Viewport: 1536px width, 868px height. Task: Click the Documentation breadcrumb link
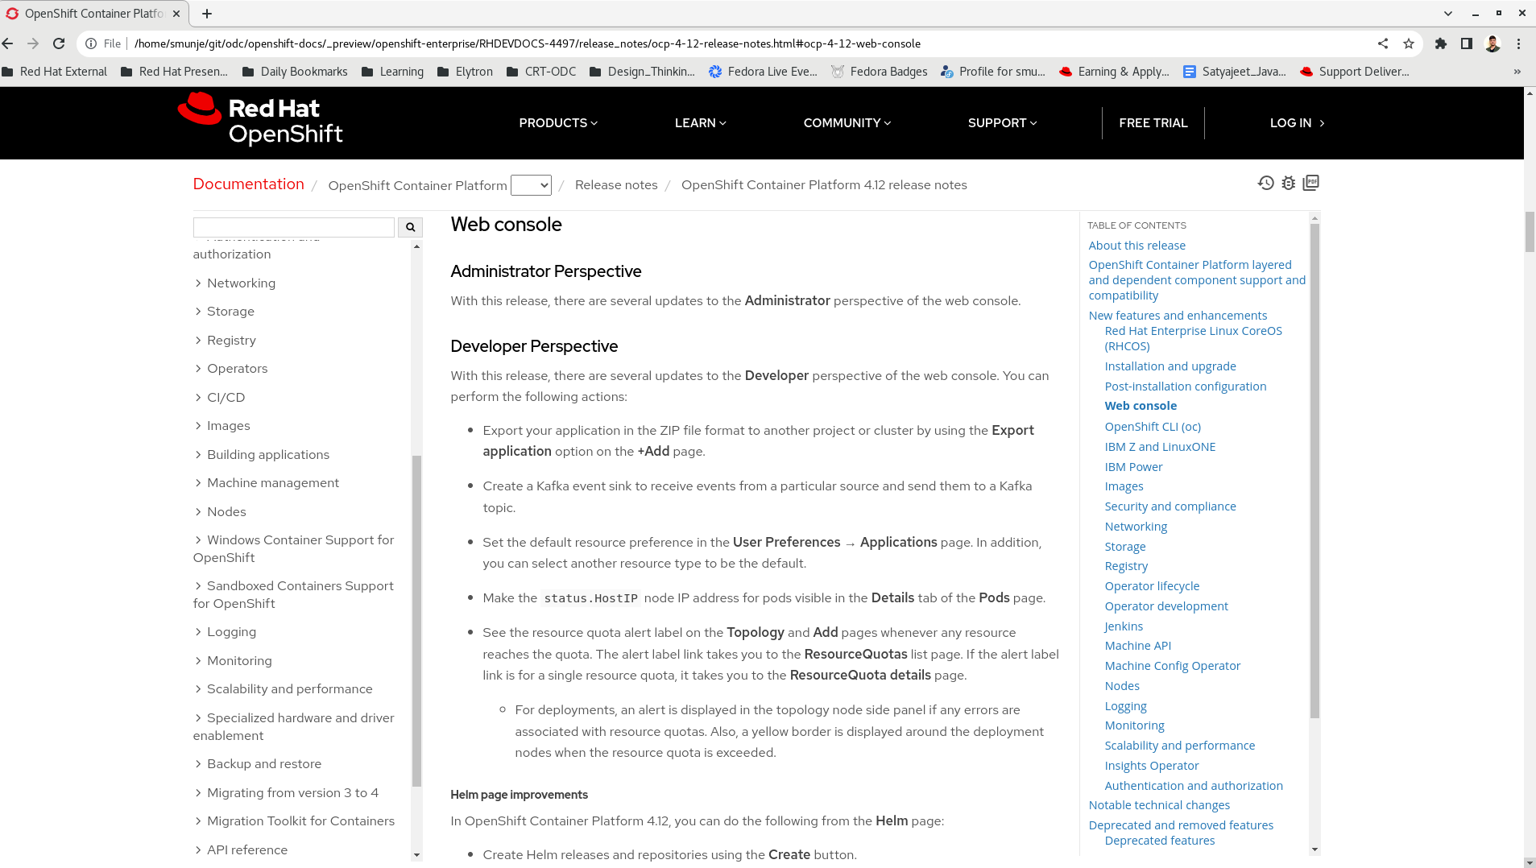pos(249,184)
